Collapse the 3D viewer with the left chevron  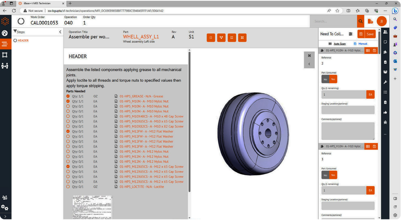click(309, 64)
